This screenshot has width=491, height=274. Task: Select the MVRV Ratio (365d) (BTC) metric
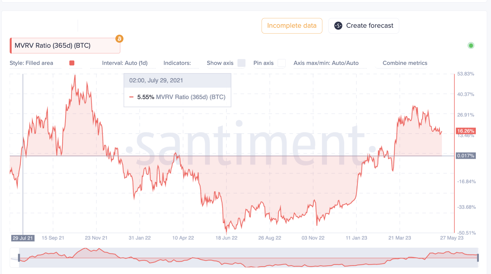65,45
